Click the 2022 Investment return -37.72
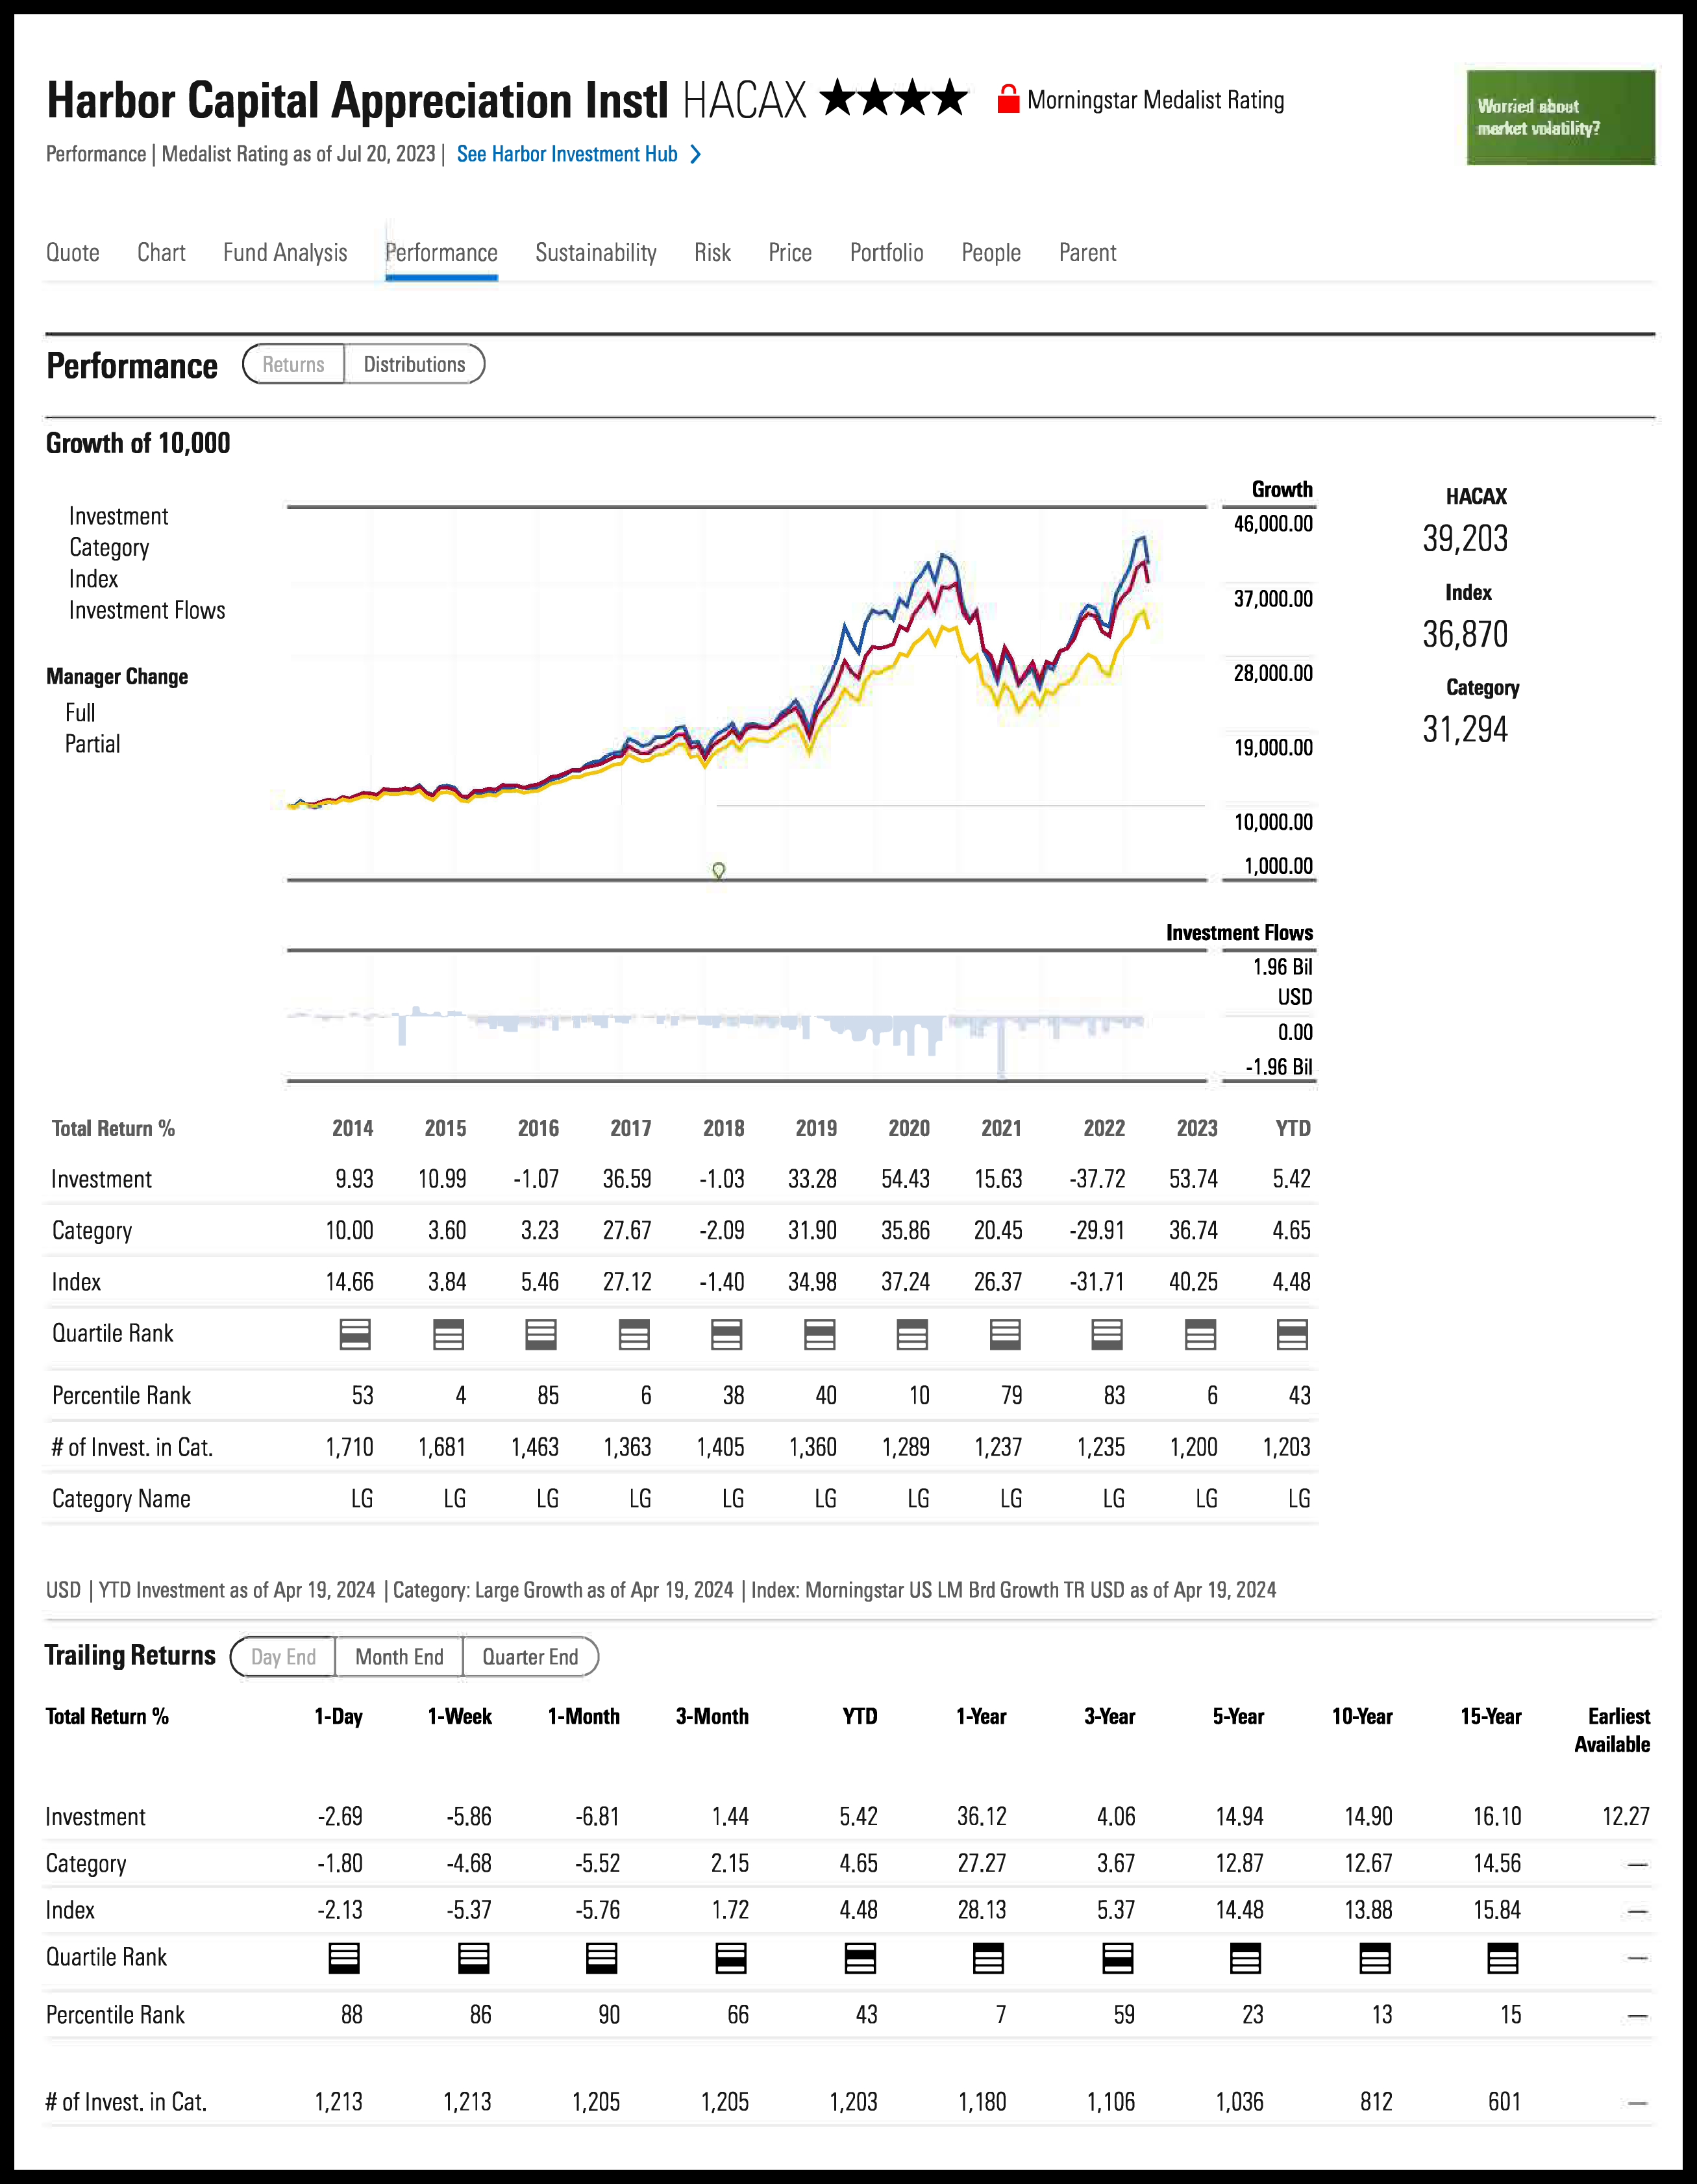The image size is (1697, 2184). pos(1097,1179)
